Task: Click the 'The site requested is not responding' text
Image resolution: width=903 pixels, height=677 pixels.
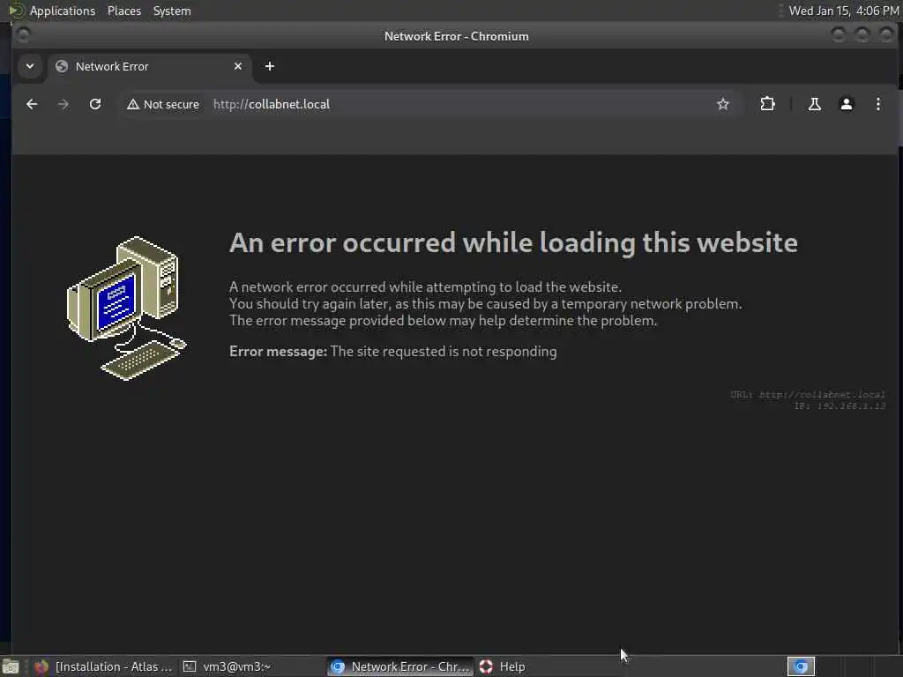Action: [x=444, y=352]
